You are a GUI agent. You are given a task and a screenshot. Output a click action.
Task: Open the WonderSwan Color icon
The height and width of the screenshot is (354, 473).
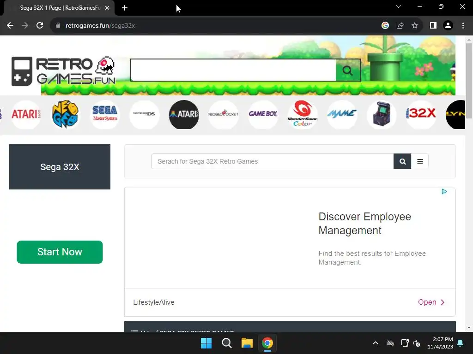click(302, 114)
